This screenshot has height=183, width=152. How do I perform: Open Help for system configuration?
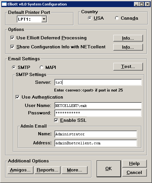[x=134, y=164]
